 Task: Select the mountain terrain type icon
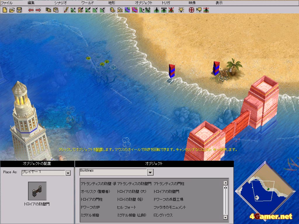(120, 10)
